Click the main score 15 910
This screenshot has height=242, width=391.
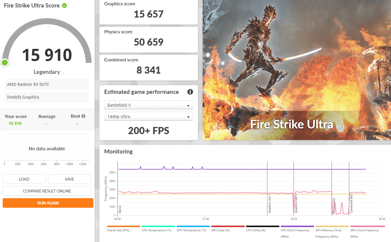(47, 55)
